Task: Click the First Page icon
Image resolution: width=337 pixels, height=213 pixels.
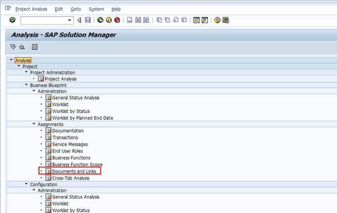Action: pyautogui.click(x=159, y=20)
